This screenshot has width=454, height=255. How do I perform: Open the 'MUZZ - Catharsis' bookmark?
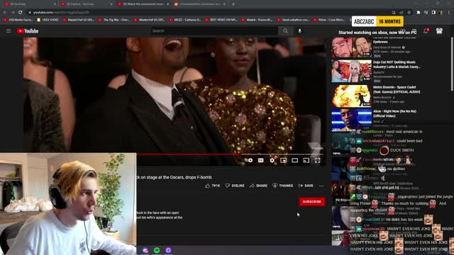click(185, 20)
